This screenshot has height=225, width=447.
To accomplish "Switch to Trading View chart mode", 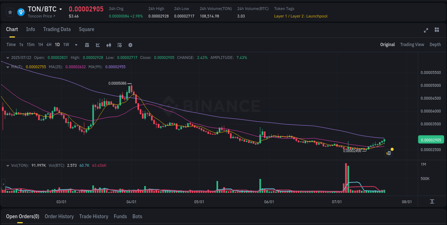I will [x=412, y=45].
